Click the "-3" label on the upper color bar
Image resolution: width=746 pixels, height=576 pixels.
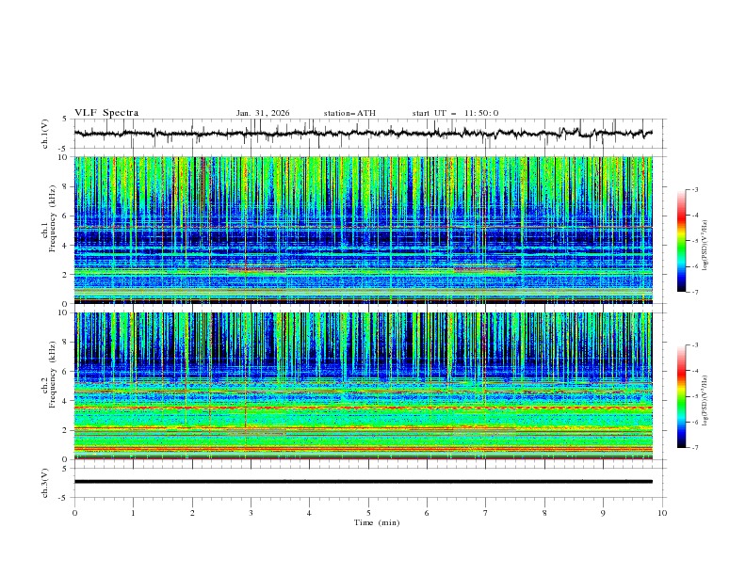pos(694,189)
